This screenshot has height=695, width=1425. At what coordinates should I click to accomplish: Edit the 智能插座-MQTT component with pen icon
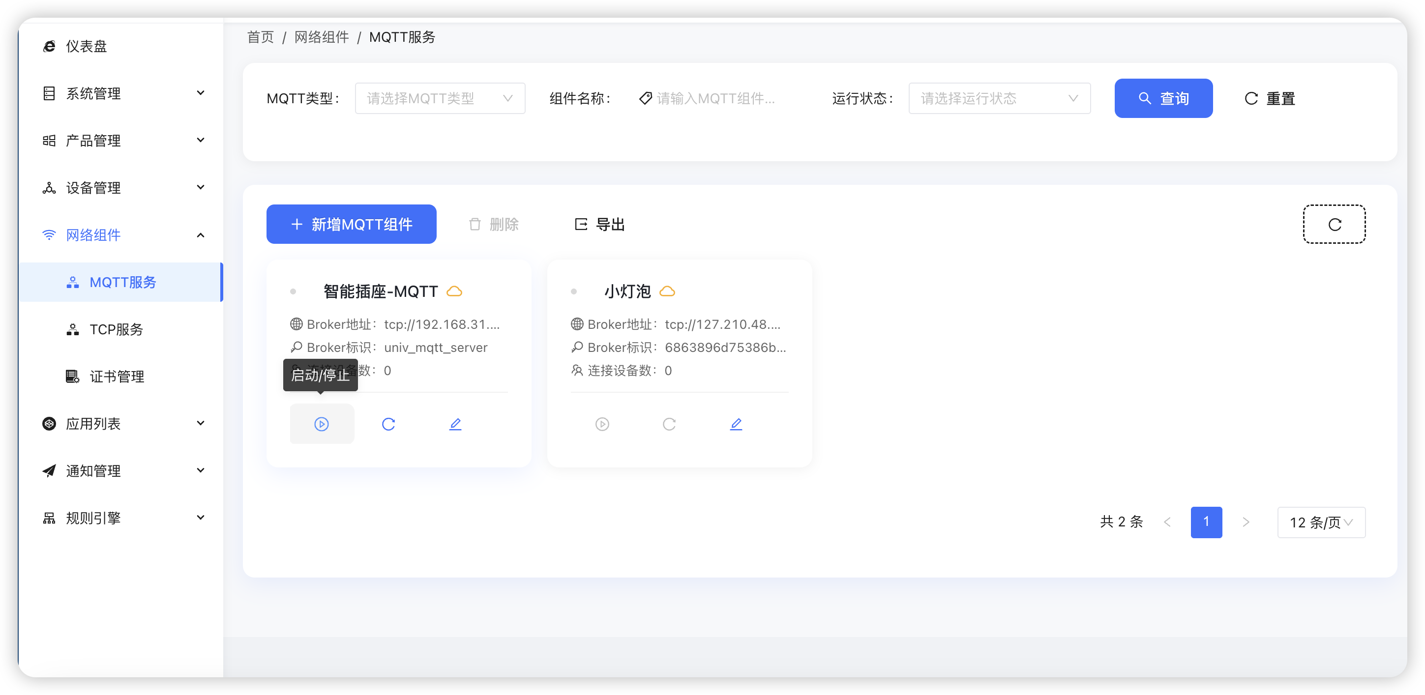pyautogui.click(x=455, y=424)
